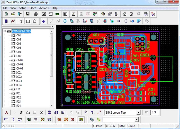Toggle the red ratsnest lines icon
Viewport: 180px width, 129px height.
13,21
